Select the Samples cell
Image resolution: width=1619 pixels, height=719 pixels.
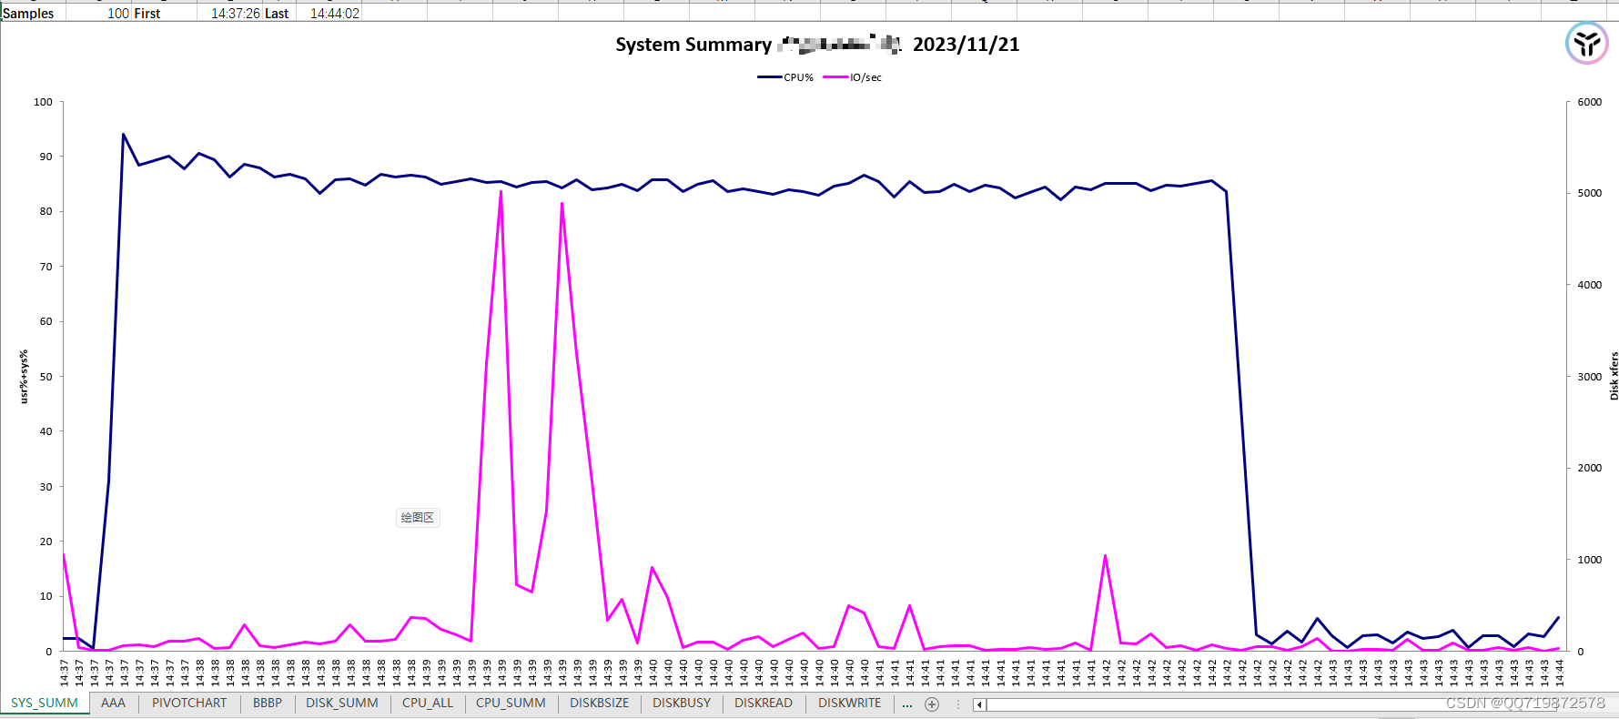(33, 14)
